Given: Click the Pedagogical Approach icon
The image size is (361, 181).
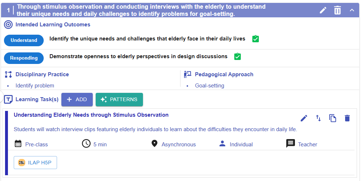Looking at the screenshot, I should tap(188, 74).
